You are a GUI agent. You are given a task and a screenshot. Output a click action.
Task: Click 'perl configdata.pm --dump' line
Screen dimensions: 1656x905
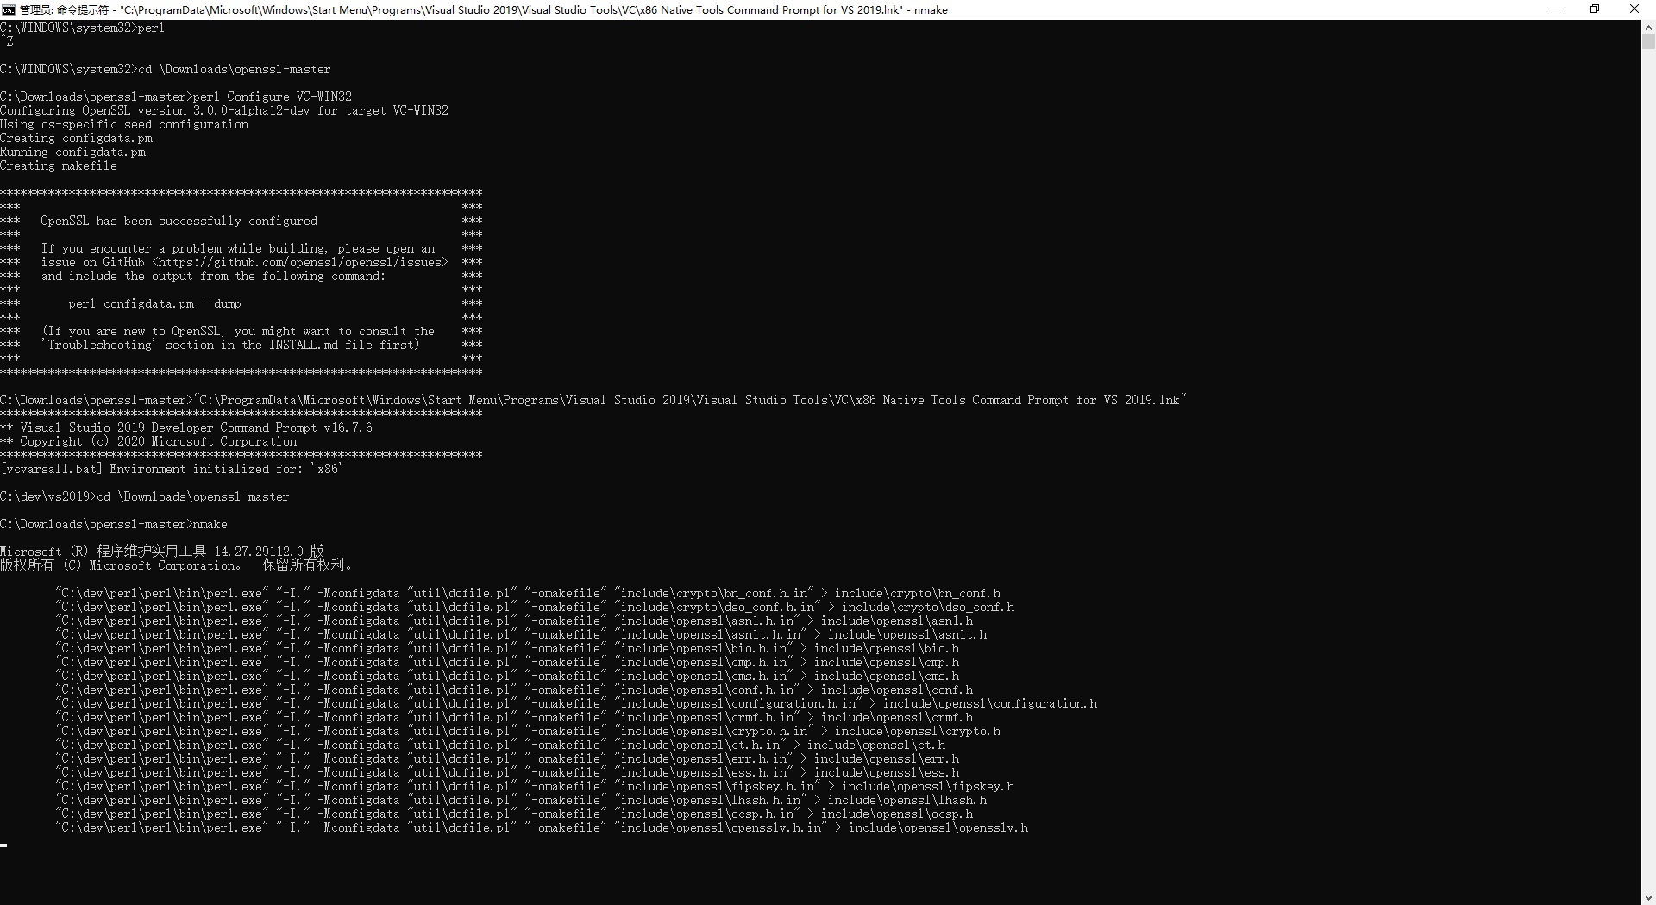(155, 303)
